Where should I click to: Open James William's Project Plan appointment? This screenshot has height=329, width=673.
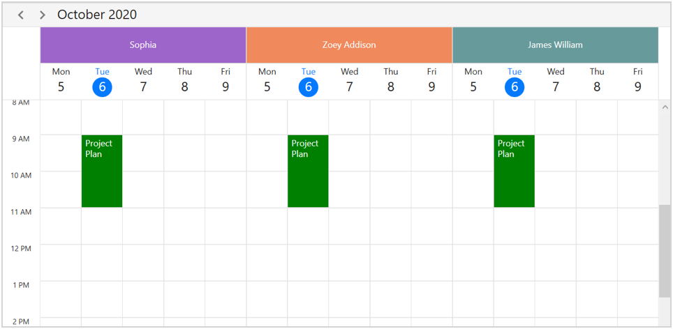click(x=514, y=171)
